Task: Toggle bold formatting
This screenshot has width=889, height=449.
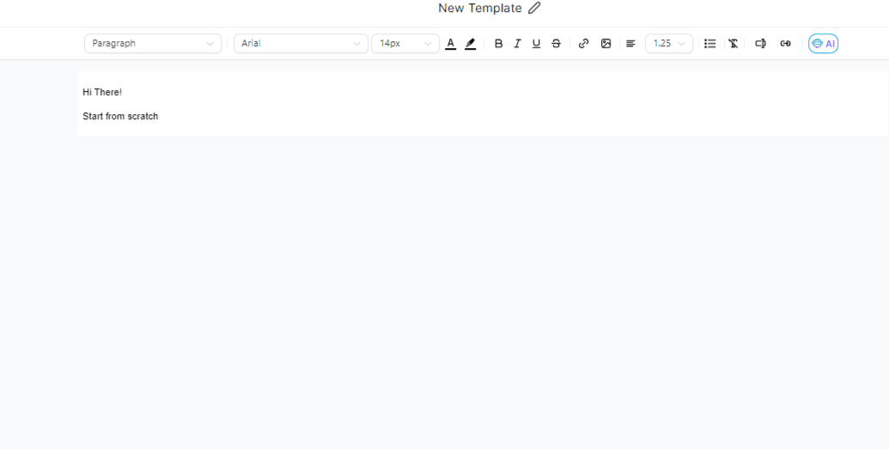Action: pyautogui.click(x=498, y=44)
